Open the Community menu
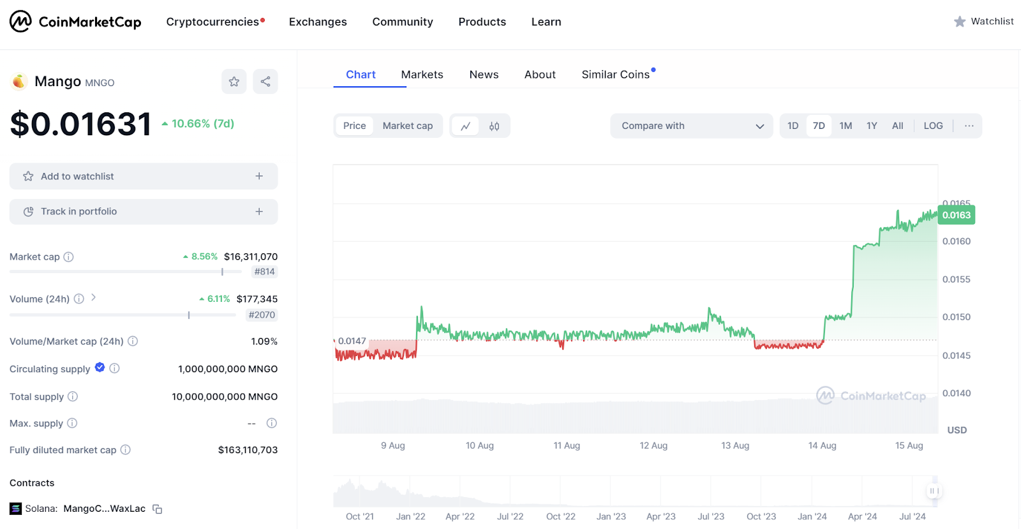1021x529 pixels. point(403,22)
